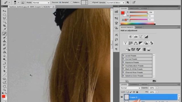Select the Hand tool
The height and width of the screenshot is (102, 182).
(x=5, y=86)
